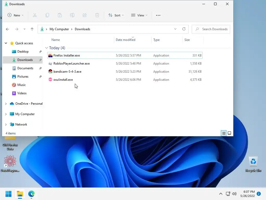Click the 5/26/2022 6:06 PM date cell
Screen dimensions: 266x200
[128, 79]
